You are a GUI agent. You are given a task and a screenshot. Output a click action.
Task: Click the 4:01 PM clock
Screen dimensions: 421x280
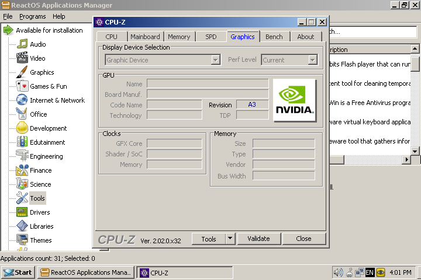[401, 272]
